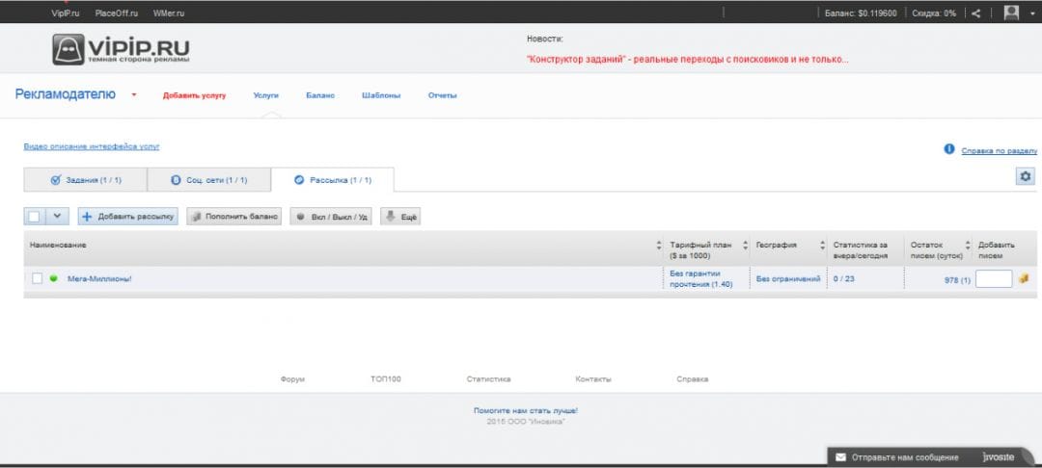Click the Помогите нам стать лучше! link

click(x=526, y=411)
